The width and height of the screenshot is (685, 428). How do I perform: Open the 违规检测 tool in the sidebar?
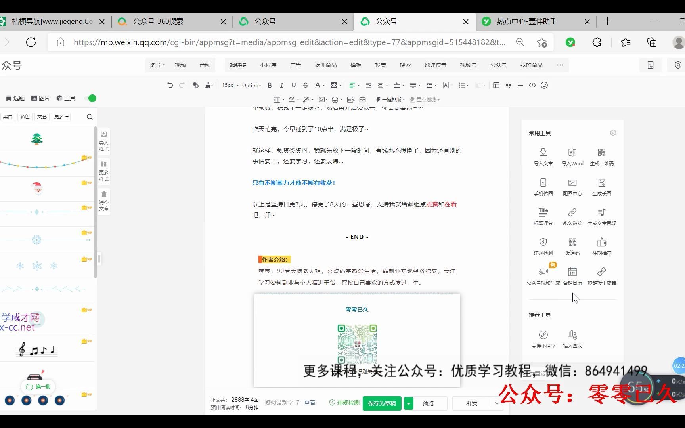pos(543,246)
